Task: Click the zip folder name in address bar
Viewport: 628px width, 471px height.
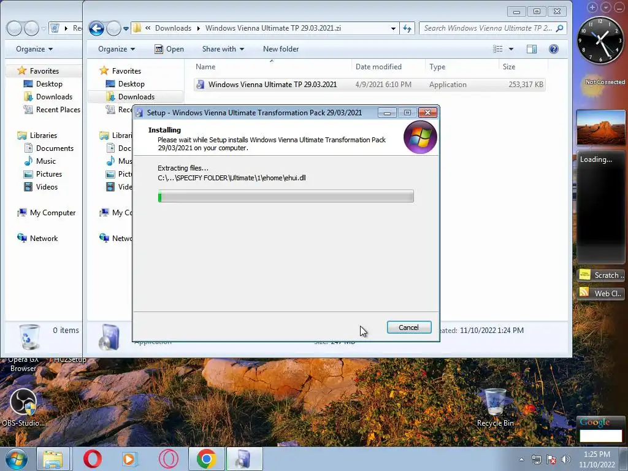Action: 273,28
